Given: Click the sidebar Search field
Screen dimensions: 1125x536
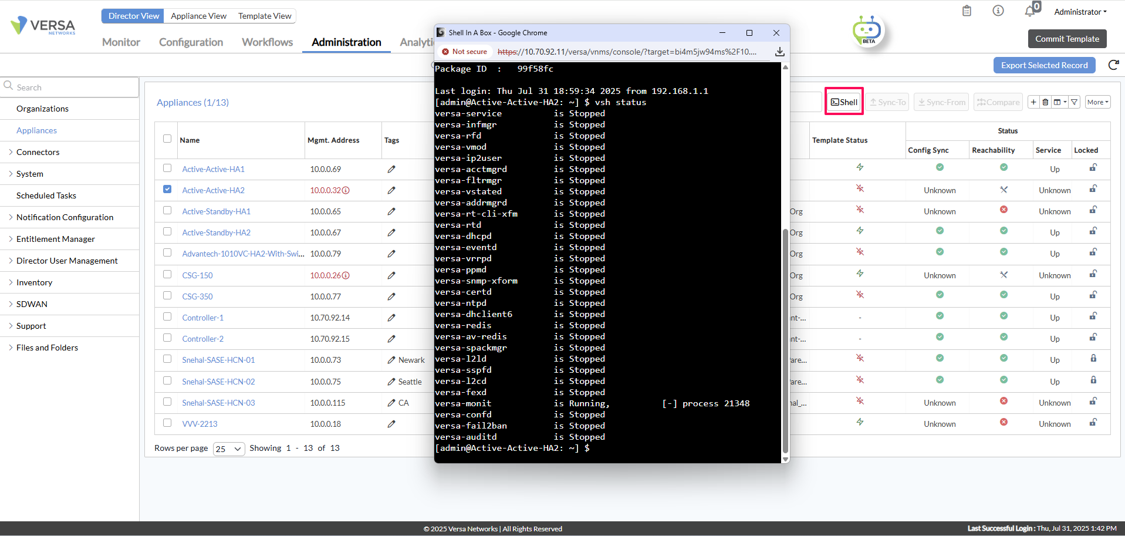Looking at the screenshot, I should point(69,87).
